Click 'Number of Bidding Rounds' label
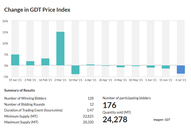Viewport: 191px width, 130px height. (x=24, y=104)
